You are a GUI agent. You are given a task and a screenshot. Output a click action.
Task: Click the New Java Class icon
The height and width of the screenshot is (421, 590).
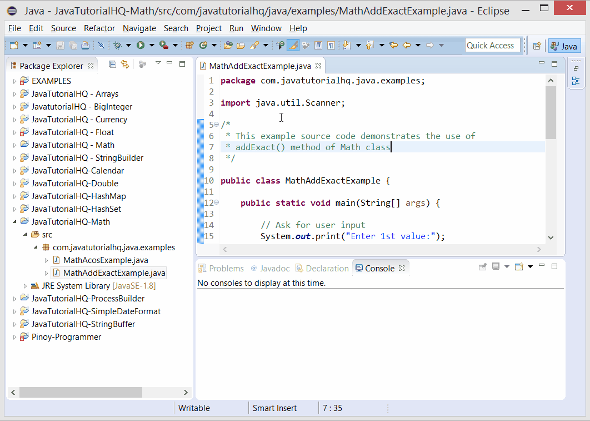point(203,46)
